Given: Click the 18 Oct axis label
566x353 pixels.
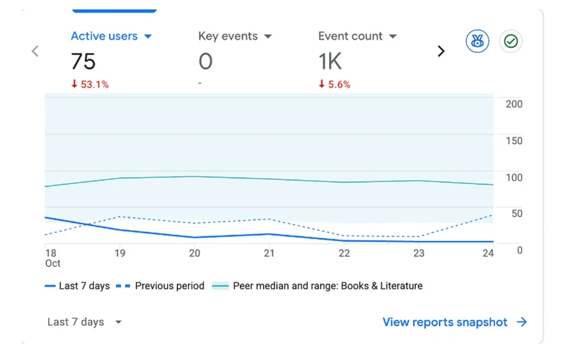Looking at the screenshot, I should pos(52,258).
